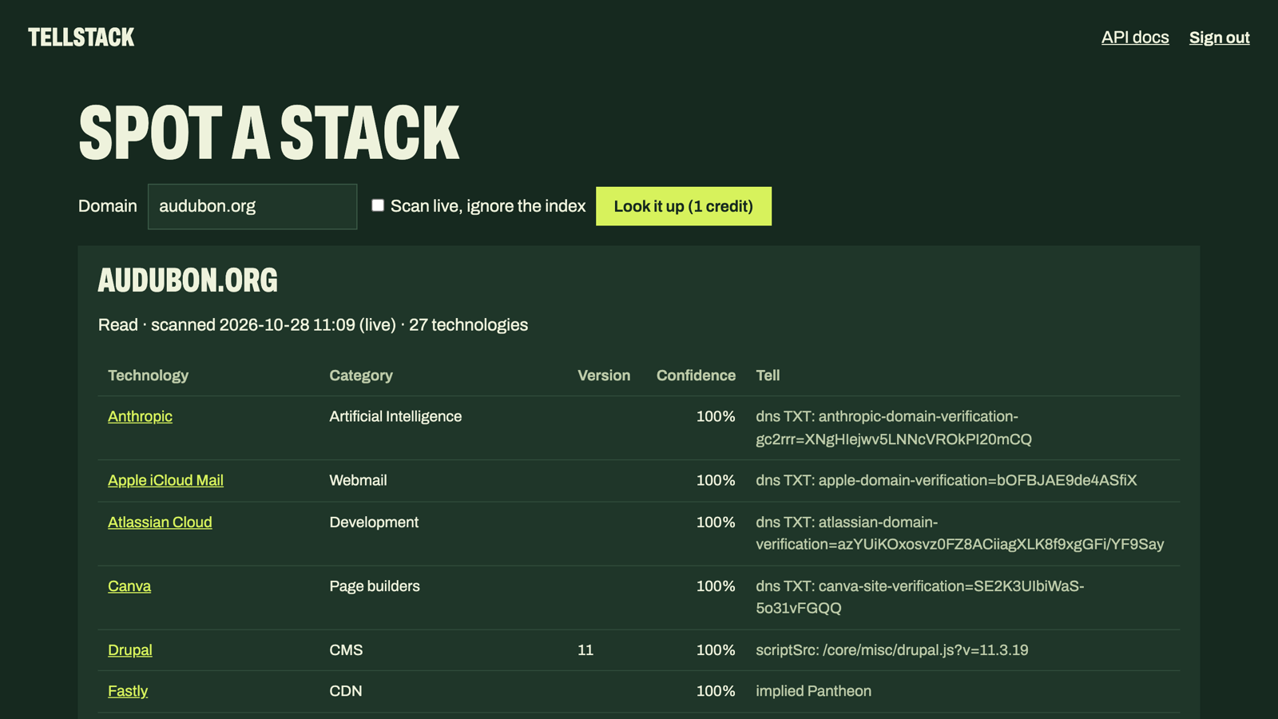The width and height of the screenshot is (1278, 719).
Task: Click the anthropic-domain-verification tell text
Action: point(894,427)
